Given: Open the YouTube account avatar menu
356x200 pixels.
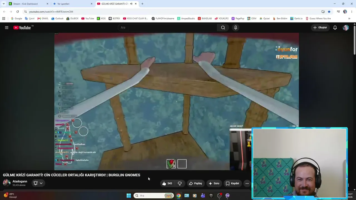Looking at the screenshot, I should pos(346,27).
